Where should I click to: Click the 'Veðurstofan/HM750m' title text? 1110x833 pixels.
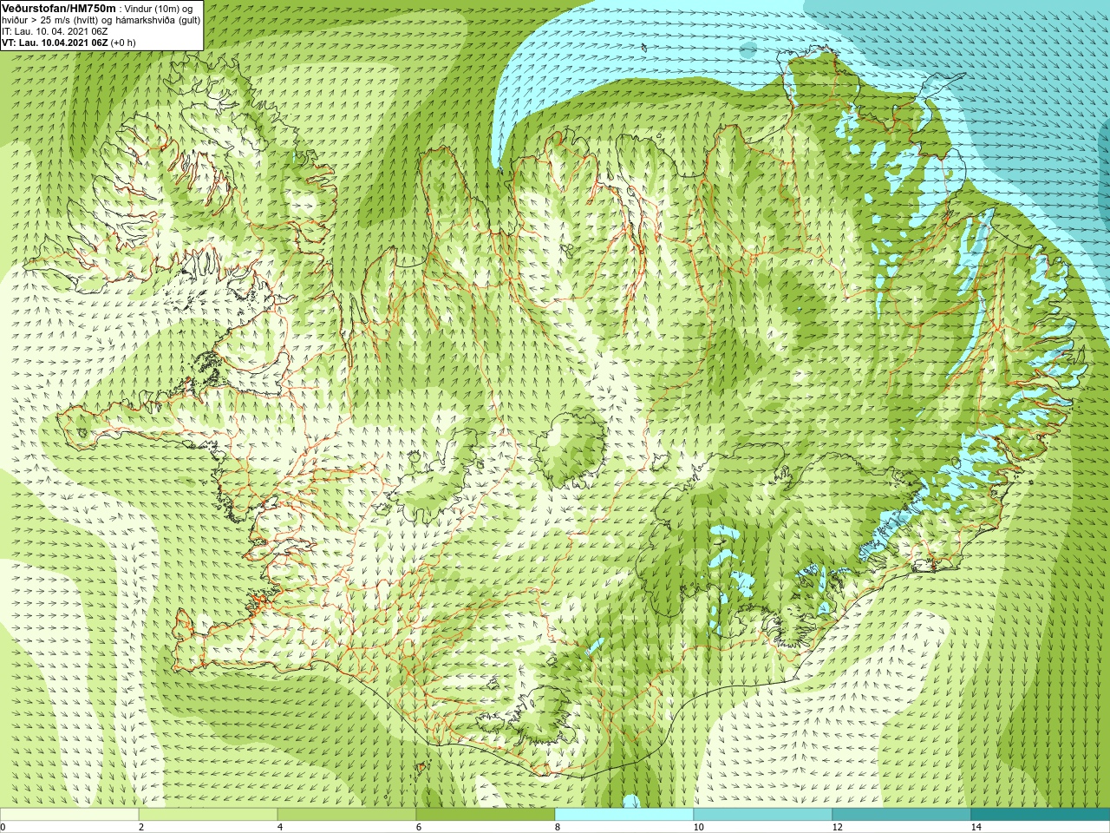[x=60, y=8]
